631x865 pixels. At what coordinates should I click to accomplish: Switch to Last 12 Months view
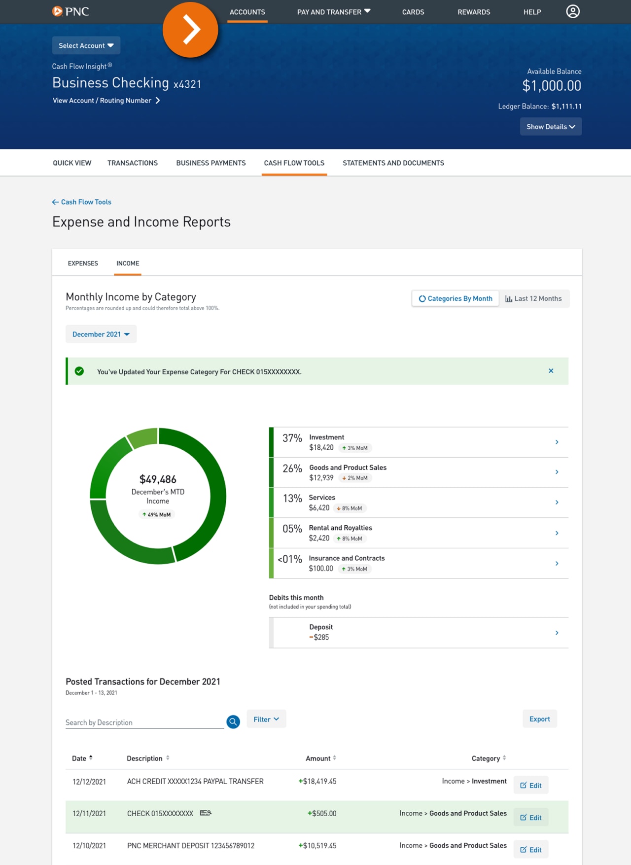click(x=534, y=298)
